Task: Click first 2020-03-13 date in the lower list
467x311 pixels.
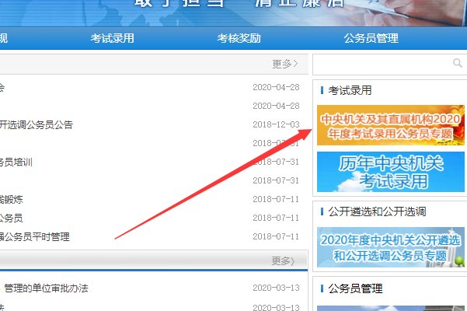Action: [276, 288]
